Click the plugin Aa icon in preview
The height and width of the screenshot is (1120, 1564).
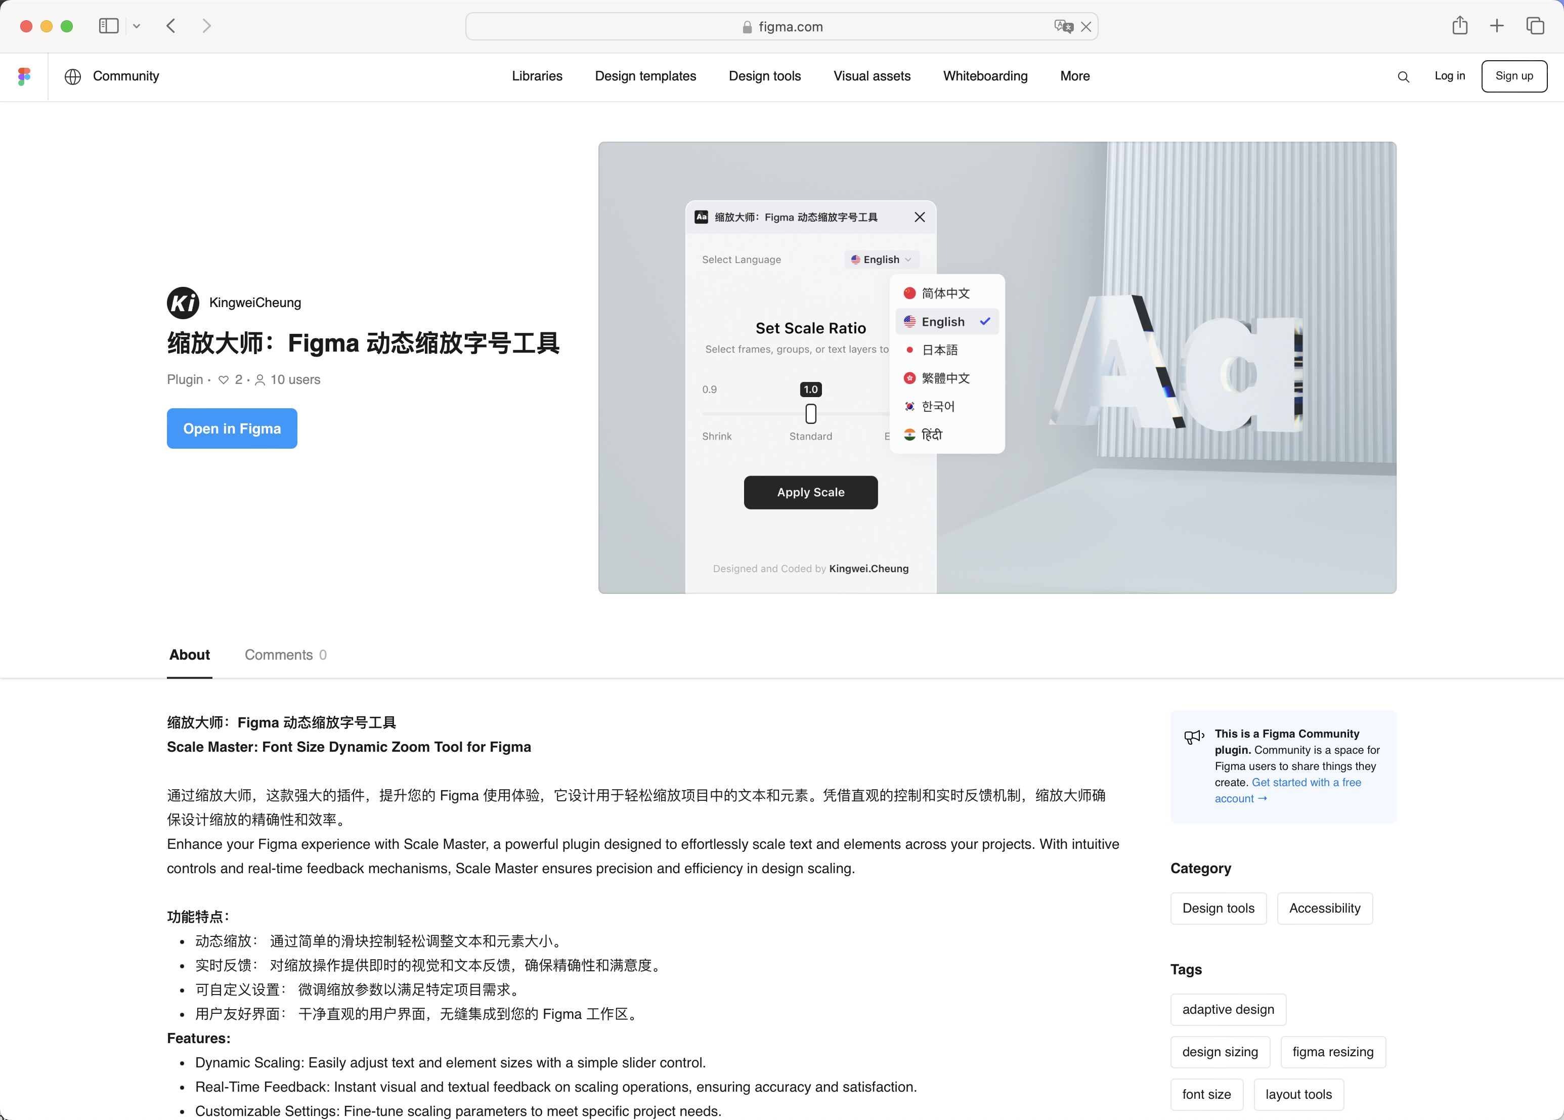[701, 217]
